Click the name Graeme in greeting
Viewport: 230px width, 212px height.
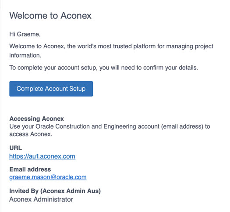[29, 34]
